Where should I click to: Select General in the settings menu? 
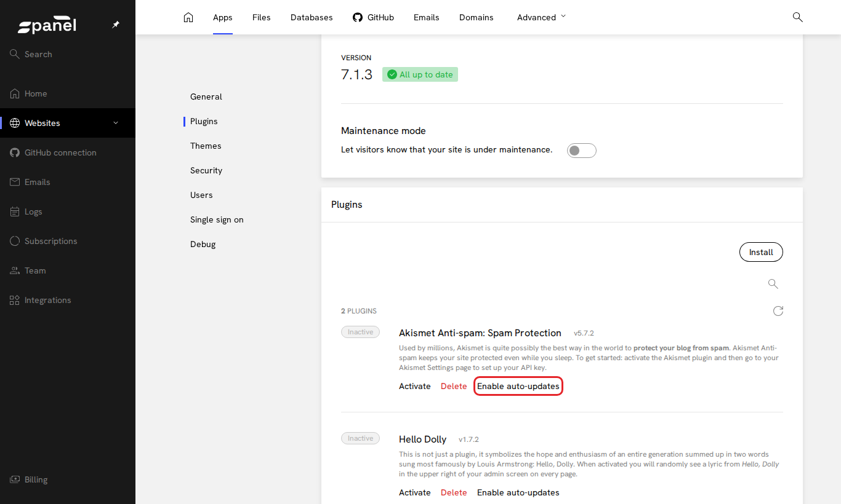point(206,96)
